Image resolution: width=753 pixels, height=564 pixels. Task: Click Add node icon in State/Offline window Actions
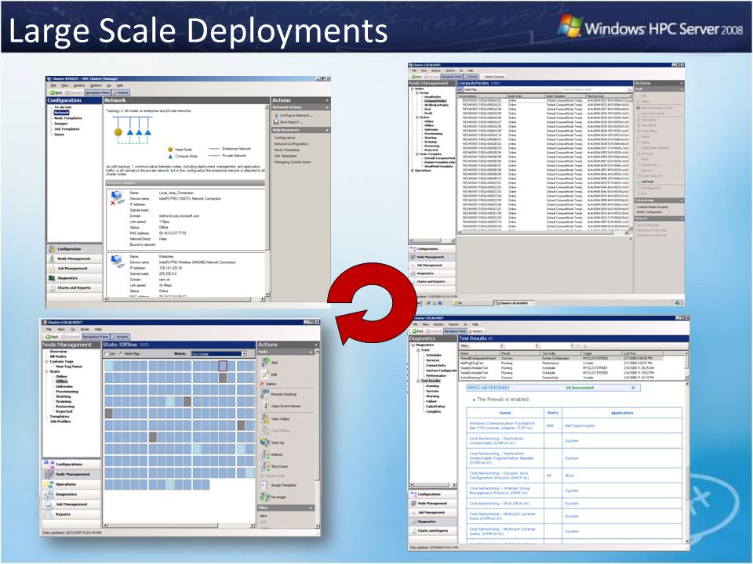[x=264, y=362]
